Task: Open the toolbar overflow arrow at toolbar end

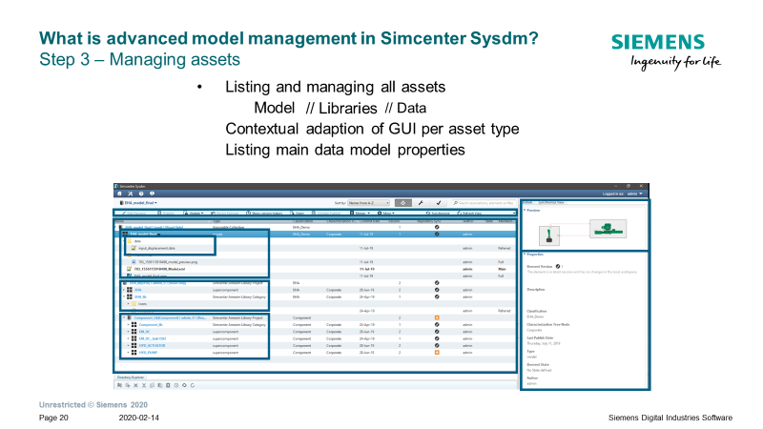Action: [514, 213]
